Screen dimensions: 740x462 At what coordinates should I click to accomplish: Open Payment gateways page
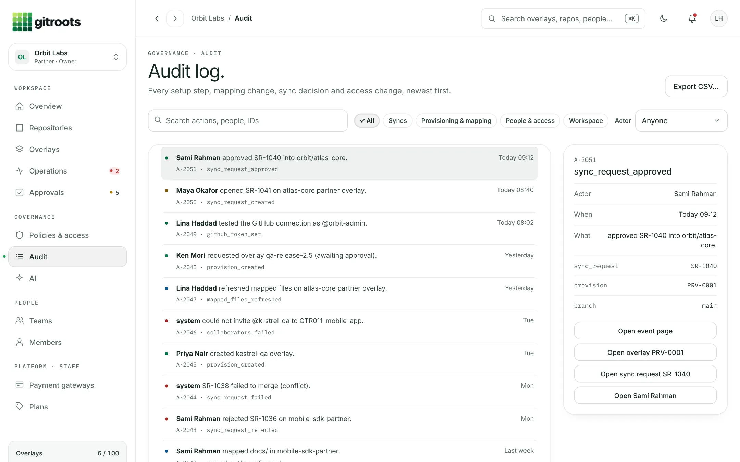coord(67,385)
